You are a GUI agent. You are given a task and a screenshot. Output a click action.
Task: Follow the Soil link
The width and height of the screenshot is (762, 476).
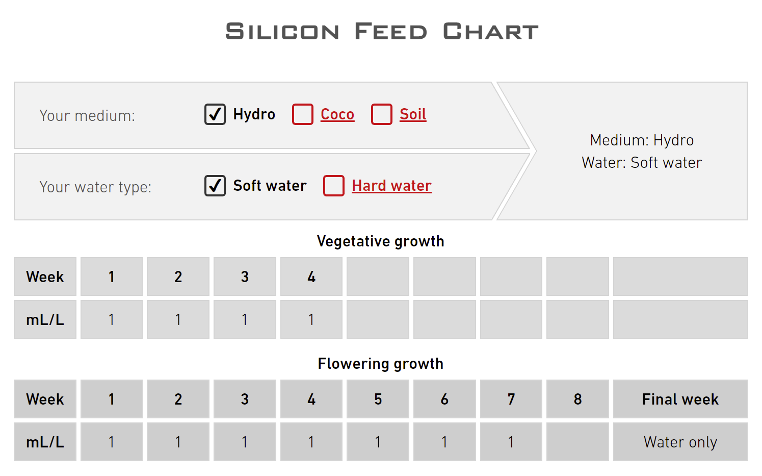coord(413,114)
